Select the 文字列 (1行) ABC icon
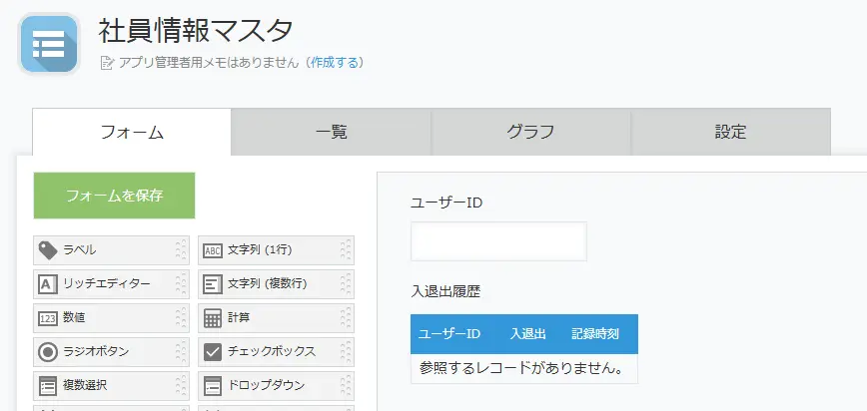This screenshot has height=411, width=867. 213,250
